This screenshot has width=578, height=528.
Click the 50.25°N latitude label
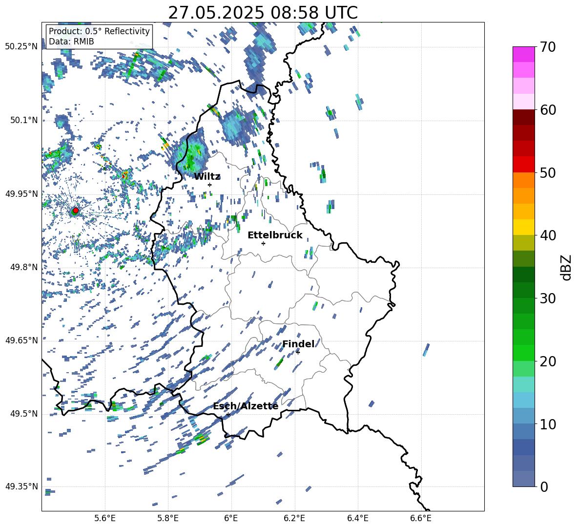click(21, 47)
